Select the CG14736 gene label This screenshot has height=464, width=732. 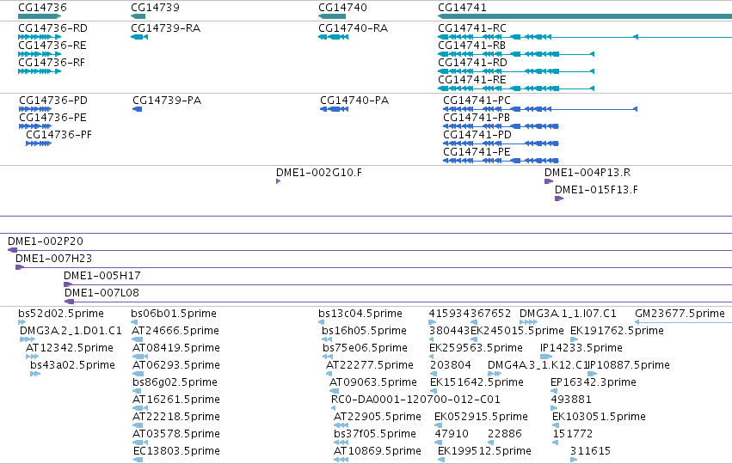pyautogui.click(x=42, y=8)
